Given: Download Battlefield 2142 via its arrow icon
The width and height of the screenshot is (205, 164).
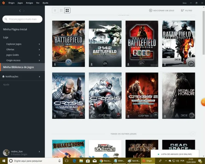Looking at the screenshot, I should coord(92,64).
